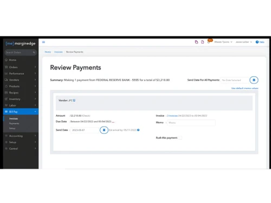Click the Send Date input showing 2023-05-07
The width and height of the screenshot is (271, 203).
tap(85, 130)
